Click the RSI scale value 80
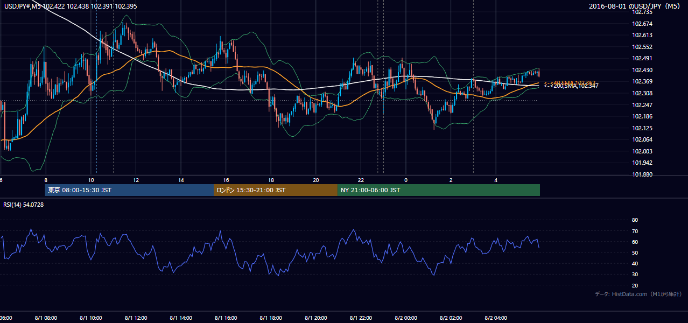The height and width of the screenshot is (323, 688). tap(635, 220)
